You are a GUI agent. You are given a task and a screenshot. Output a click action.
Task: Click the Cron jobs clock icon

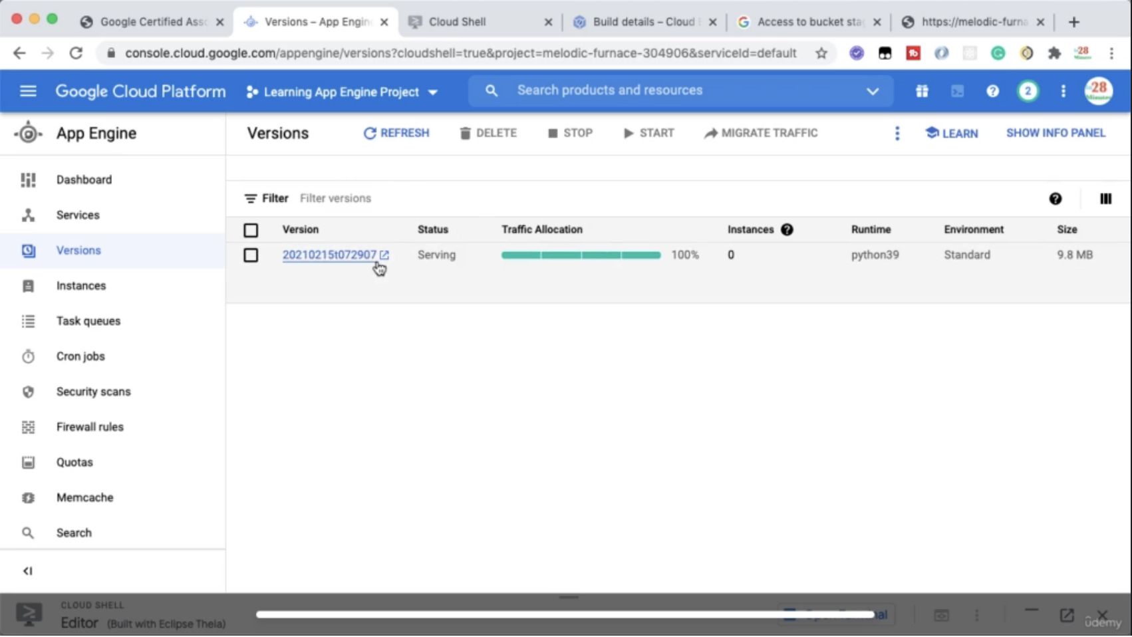pos(28,356)
